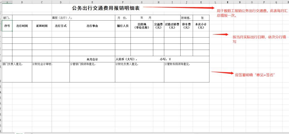Click the 序号 header cell

click(7, 26)
